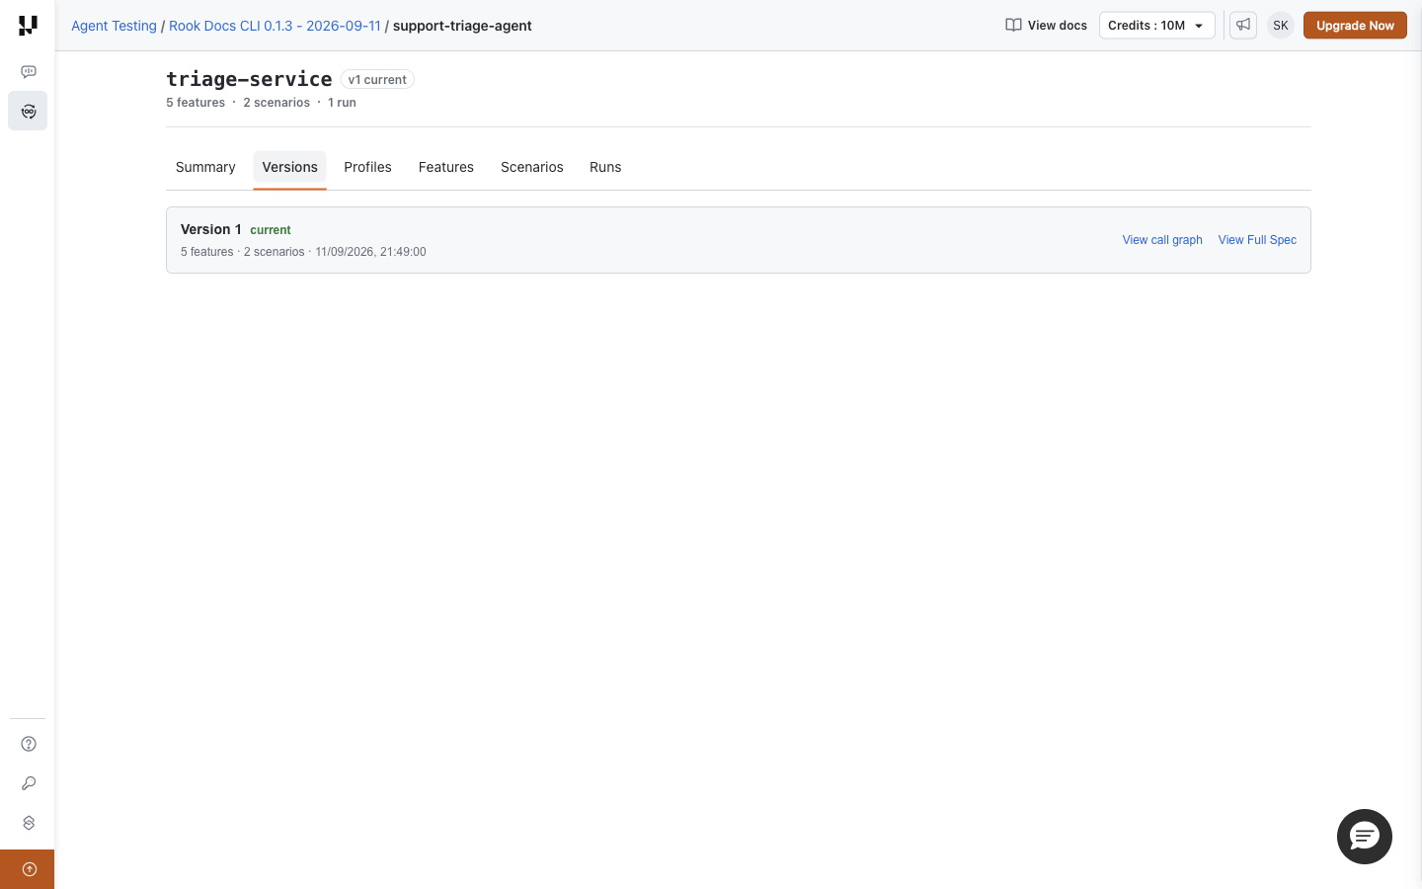Go to the Runs tab

click(605, 168)
